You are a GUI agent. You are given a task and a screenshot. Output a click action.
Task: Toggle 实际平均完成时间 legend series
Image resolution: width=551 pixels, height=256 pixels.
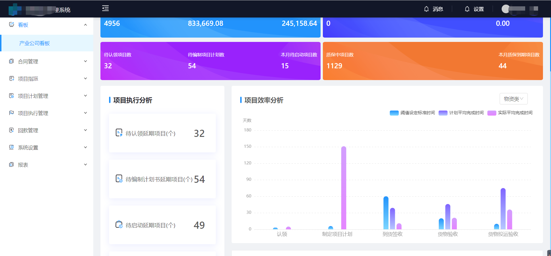[x=510, y=113]
